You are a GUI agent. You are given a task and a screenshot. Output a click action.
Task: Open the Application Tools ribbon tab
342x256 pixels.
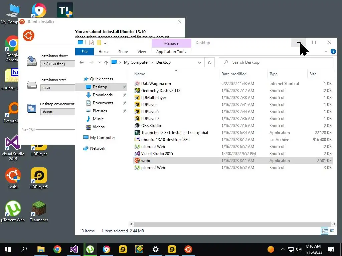171,52
